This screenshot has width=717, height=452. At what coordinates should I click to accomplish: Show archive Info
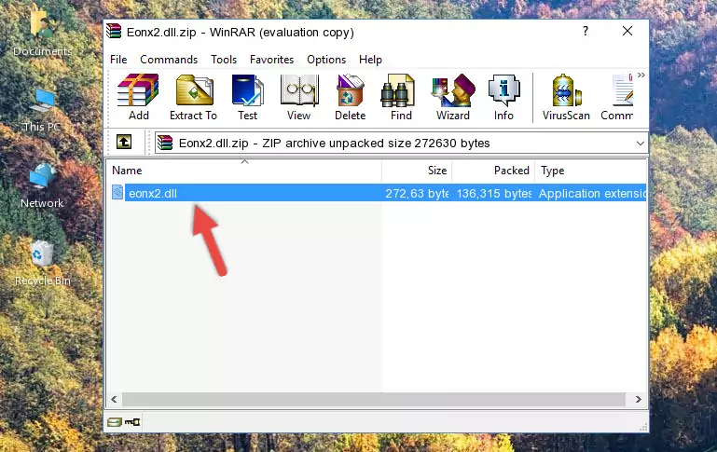coord(503,97)
